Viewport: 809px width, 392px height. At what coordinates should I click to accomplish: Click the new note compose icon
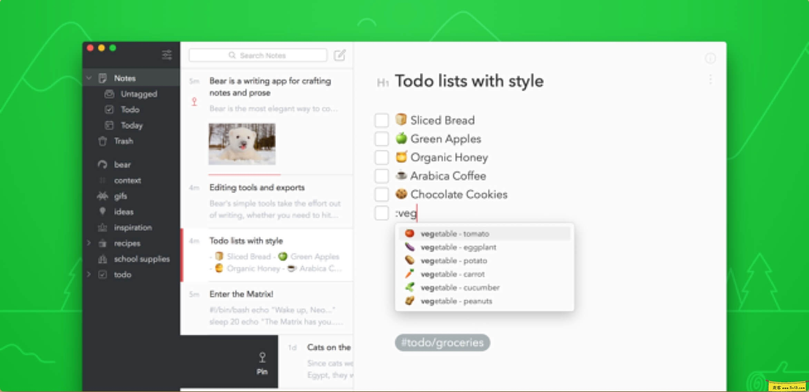coord(340,55)
